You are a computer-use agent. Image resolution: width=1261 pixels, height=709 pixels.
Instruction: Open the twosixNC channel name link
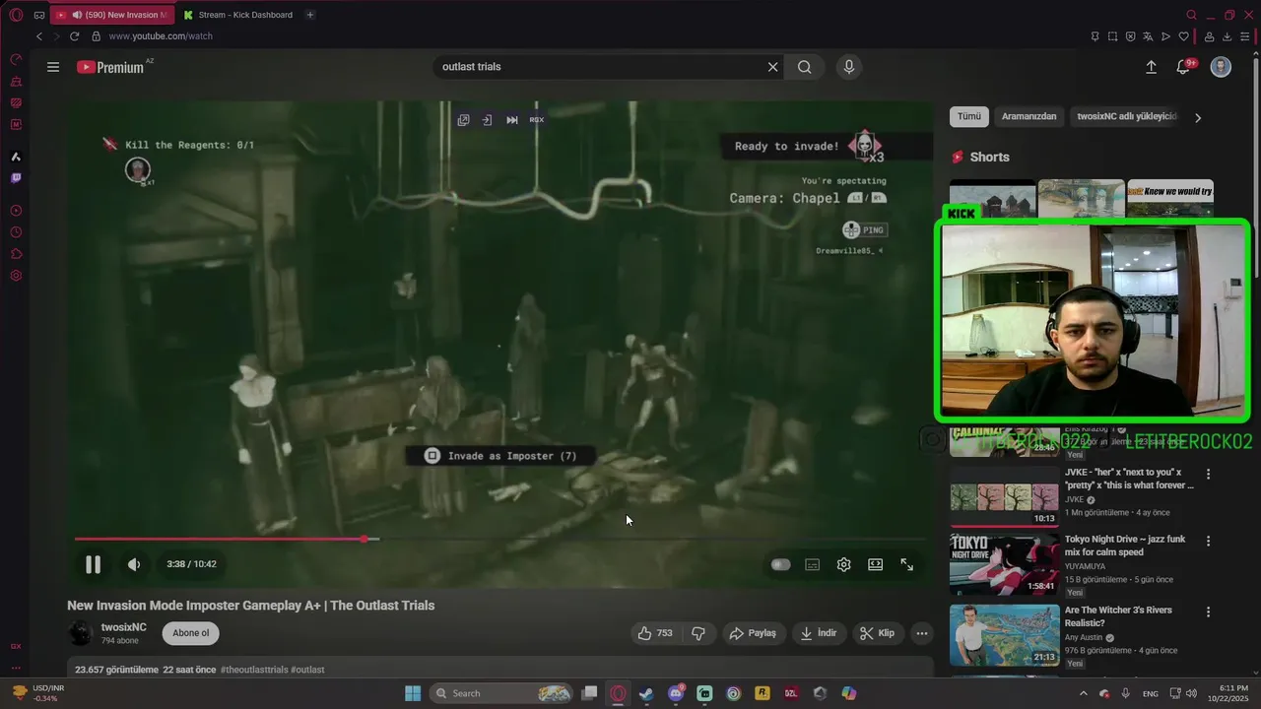(124, 627)
